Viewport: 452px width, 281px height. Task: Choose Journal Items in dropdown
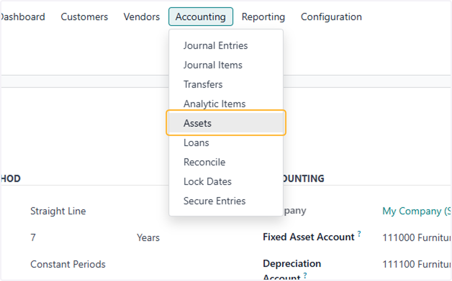[226, 65]
